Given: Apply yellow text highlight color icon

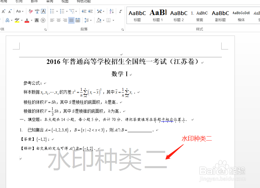Looking at the screenshot, I should (16, 21).
